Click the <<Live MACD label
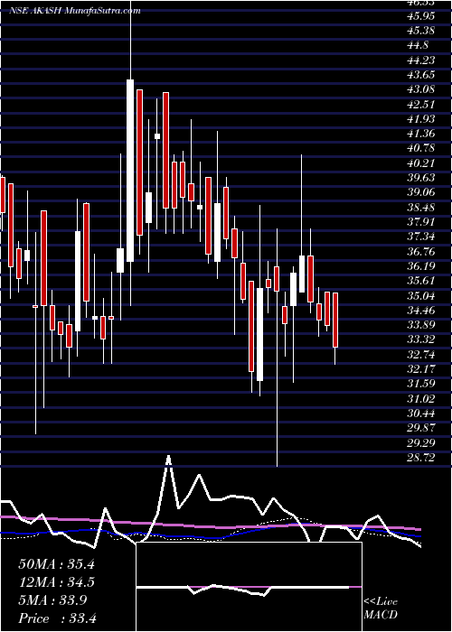The width and height of the screenshot is (452, 632). (381, 609)
